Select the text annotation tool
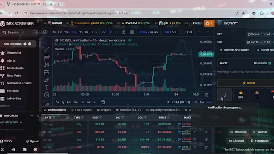 tap(47, 87)
